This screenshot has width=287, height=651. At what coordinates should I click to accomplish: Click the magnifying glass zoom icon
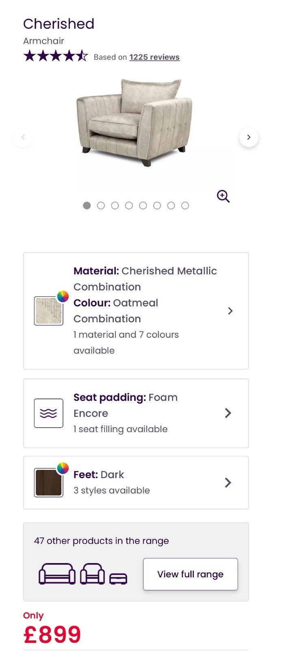pyautogui.click(x=223, y=196)
